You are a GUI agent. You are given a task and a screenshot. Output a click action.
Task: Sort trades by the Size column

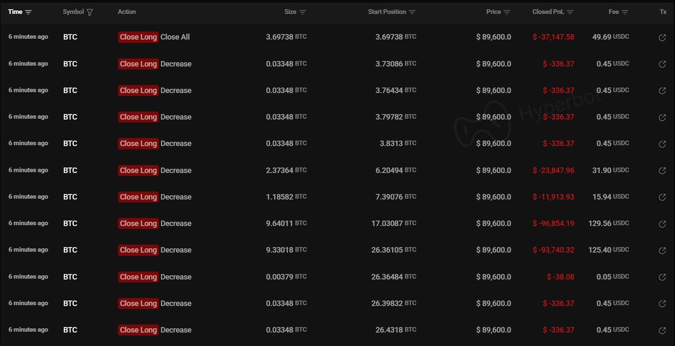(x=303, y=12)
